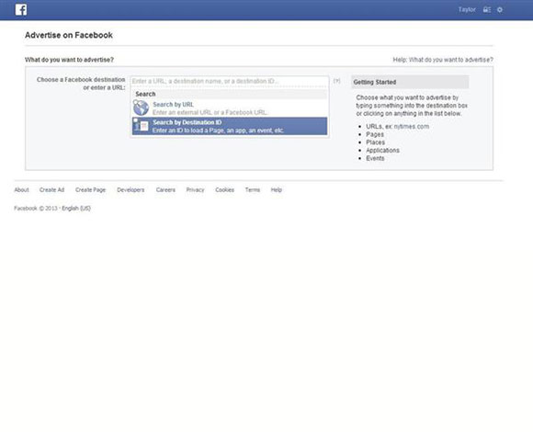Image resolution: width=533 pixels, height=432 pixels.
Task: Click the [?] help tooltip icon
Action: [x=336, y=81]
